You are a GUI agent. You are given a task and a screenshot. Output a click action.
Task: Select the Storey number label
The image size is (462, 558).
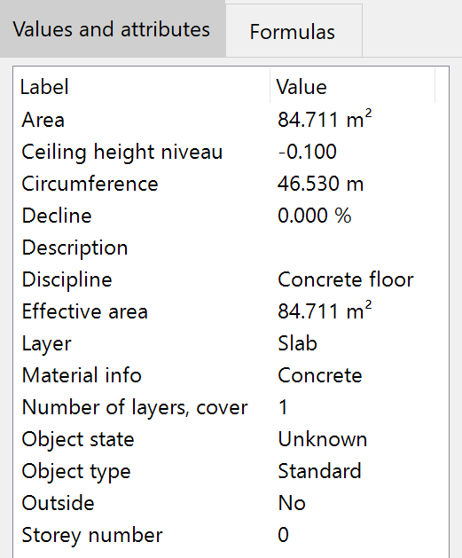point(91,535)
